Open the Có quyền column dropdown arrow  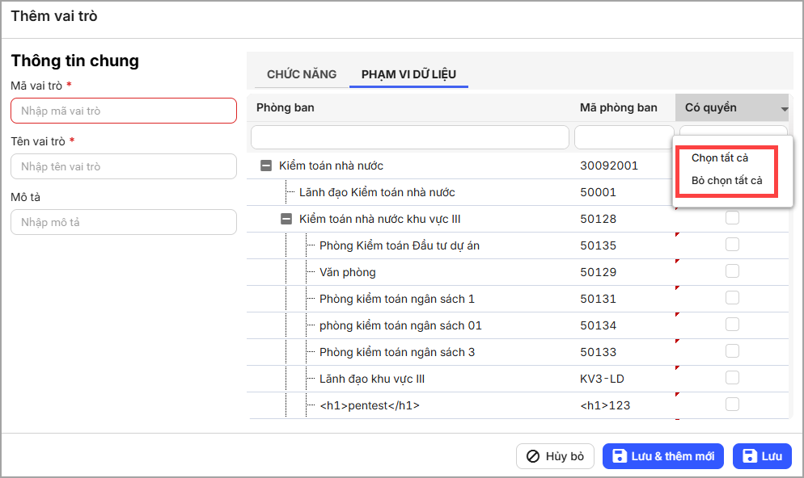pyautogui.click(x=784, y=109)
